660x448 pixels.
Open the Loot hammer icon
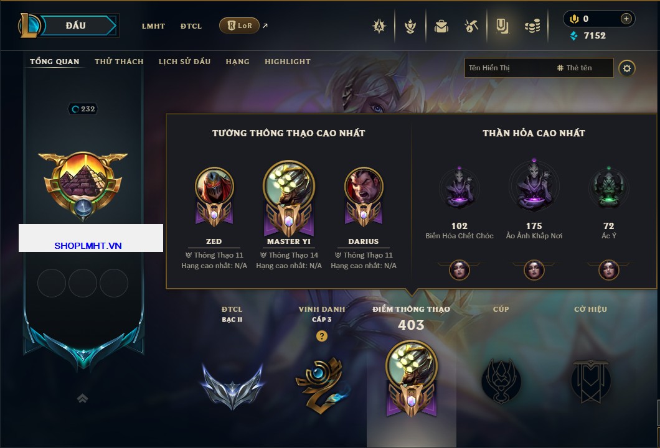coord(471,26)
